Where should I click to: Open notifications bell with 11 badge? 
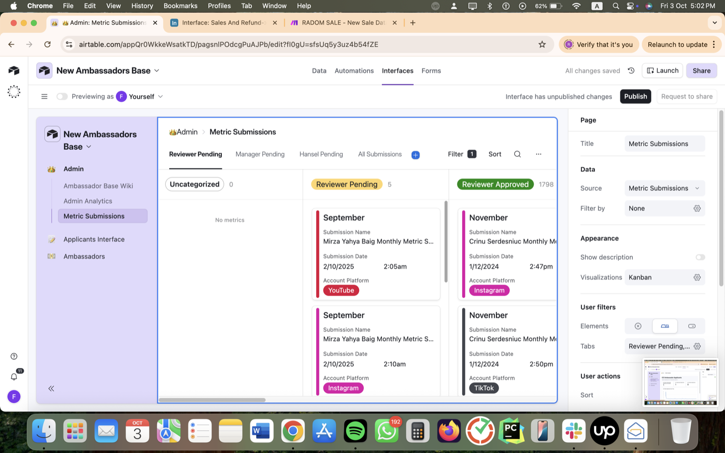tap(14, 376)
